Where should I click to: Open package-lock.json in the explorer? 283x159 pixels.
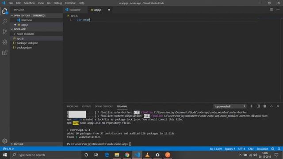click(36, 43)
